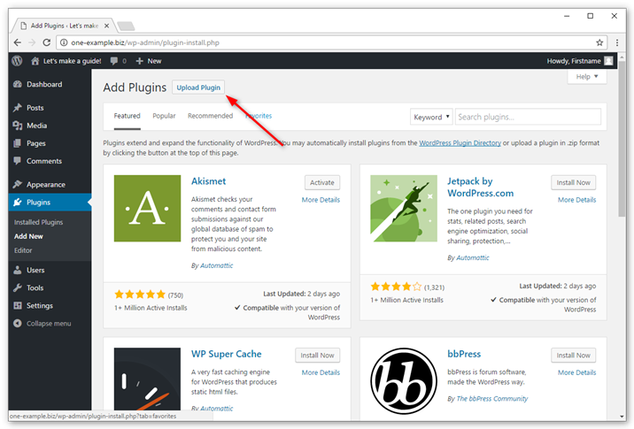Viewport: 634px width, 429px height.
Task: Open Automattic author link under Jetpack
Action: (x=473, y=257)
